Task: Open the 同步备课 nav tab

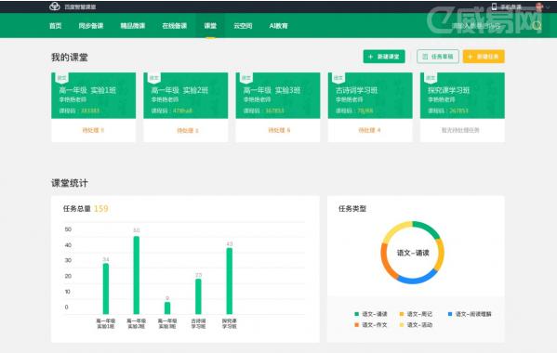Action: click(91, 25)
